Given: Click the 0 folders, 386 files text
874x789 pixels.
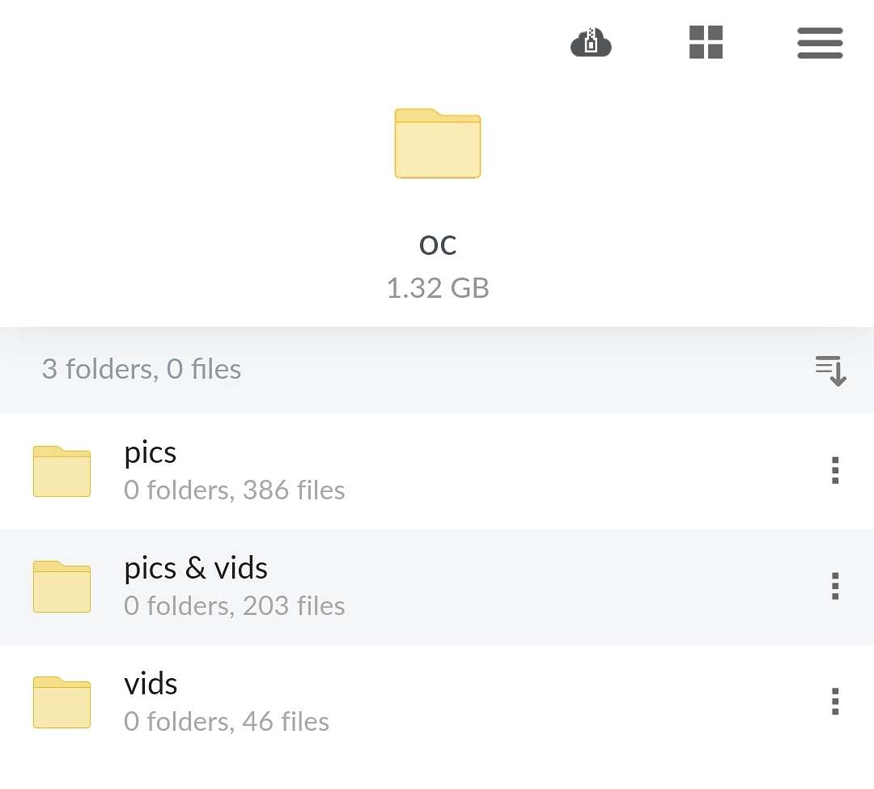Looking at the screenshot, I should point(234,490).
